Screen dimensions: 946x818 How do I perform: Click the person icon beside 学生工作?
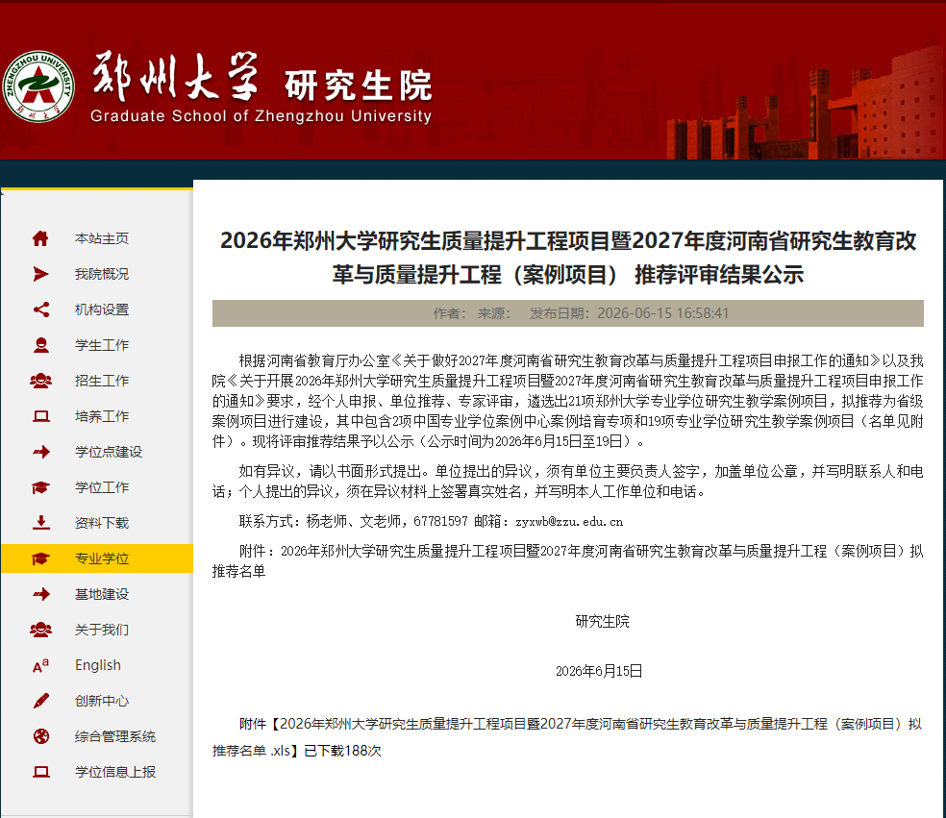tap(40, 345)
